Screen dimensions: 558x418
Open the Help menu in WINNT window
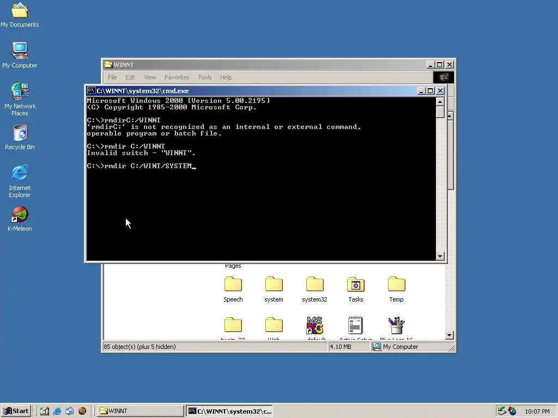(226, 77)
